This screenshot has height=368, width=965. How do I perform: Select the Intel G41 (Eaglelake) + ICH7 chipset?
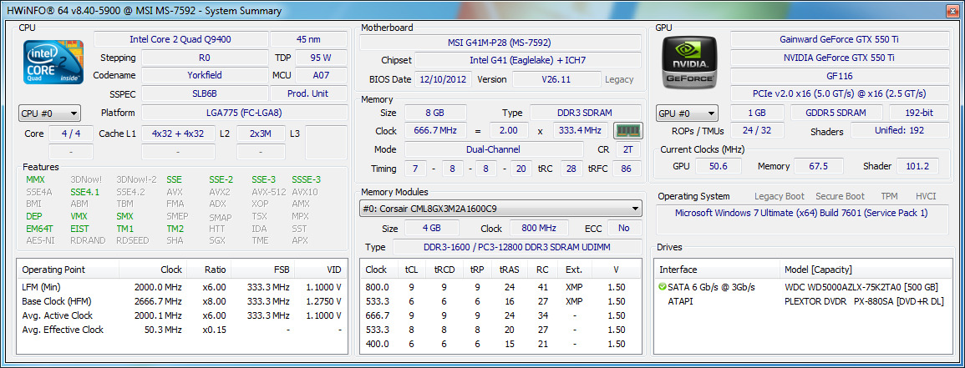527,61
